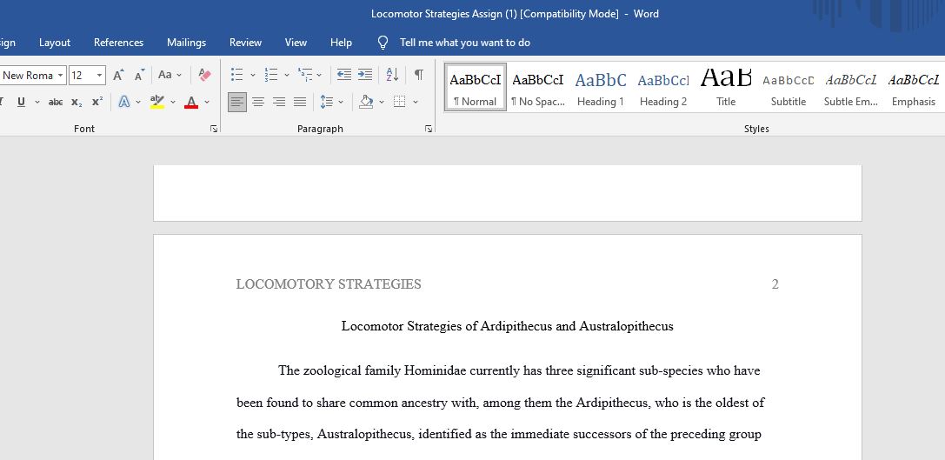
Task: Insert a bulleted list
Action: point(236,75)
